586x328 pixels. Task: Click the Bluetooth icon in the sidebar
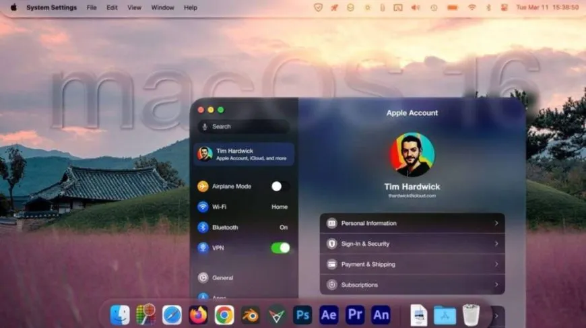click(x=203, y=227)
